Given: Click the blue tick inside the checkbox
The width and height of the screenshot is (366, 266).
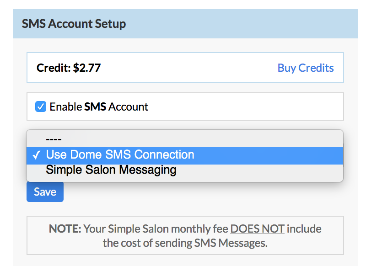Looking at the screenshot, I should tap(41, 106).
